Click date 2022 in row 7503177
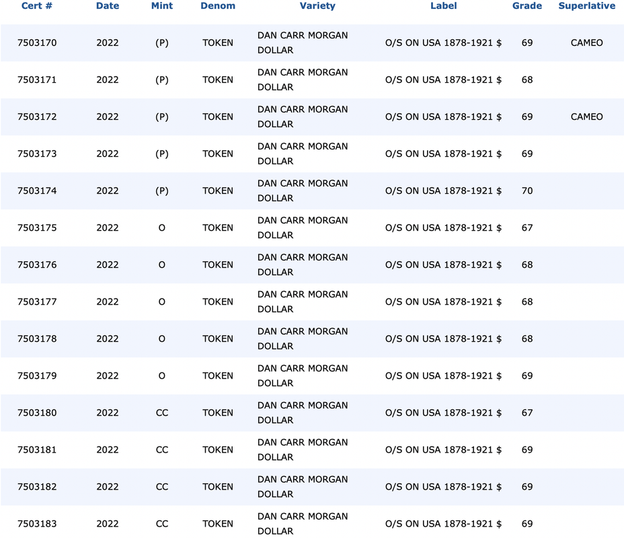 (108, 302)
